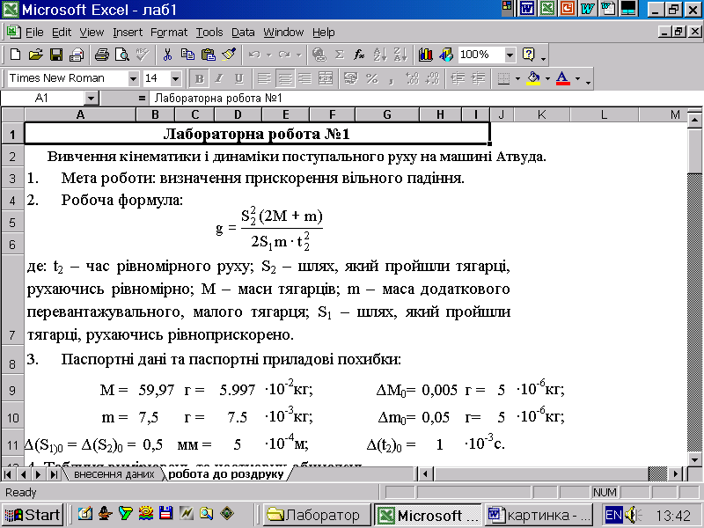Increase the cell indent
The width and height of the screenshot is (704, 528).
click(x=478, y=78)
